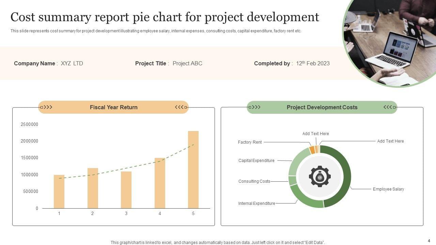436x245 pixels.
Task: Select the slide title text
Action: pos(165,17)
